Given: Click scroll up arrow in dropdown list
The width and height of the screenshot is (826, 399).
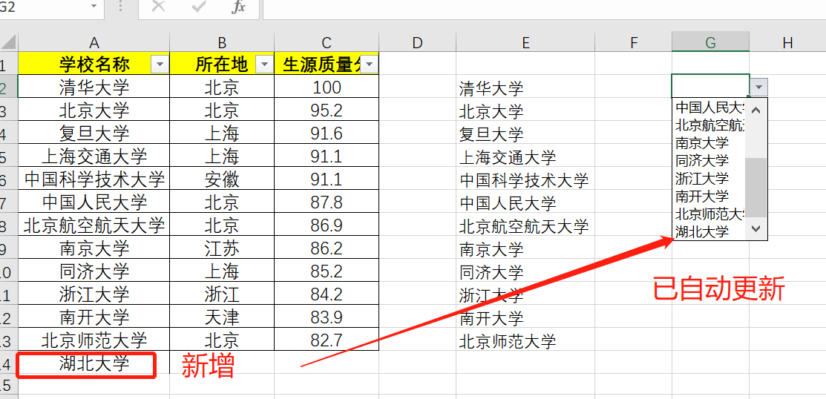Looking at the screenshot, I should (756, 110).
